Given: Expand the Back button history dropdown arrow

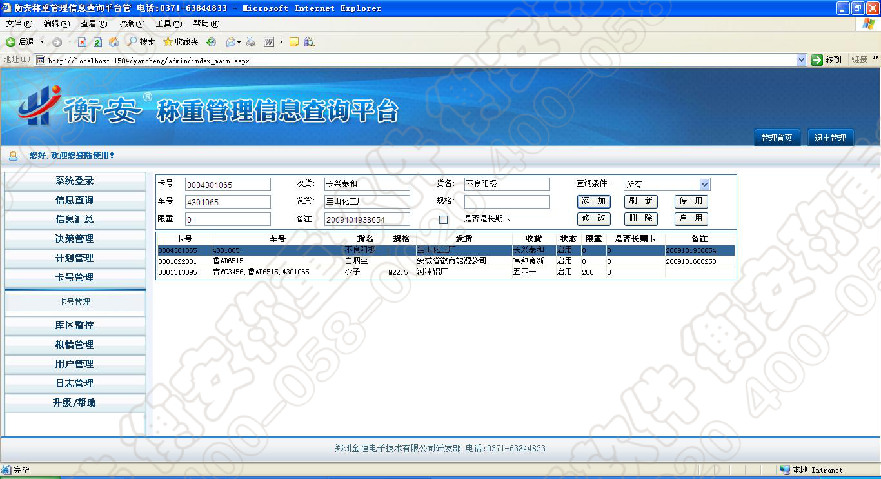Looking at the screenshot, I should tap(43, 42).
